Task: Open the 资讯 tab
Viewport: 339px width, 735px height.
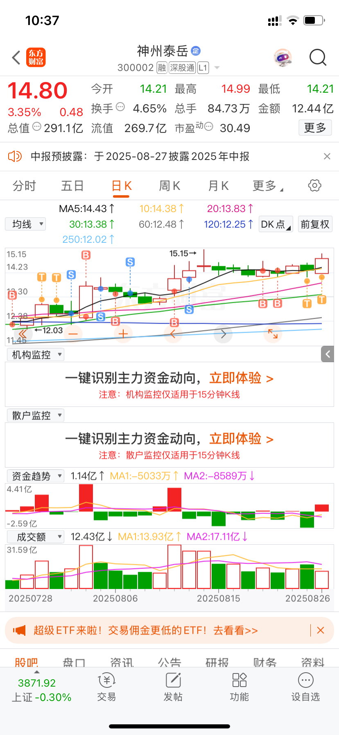Action: [x=122, y=662]
